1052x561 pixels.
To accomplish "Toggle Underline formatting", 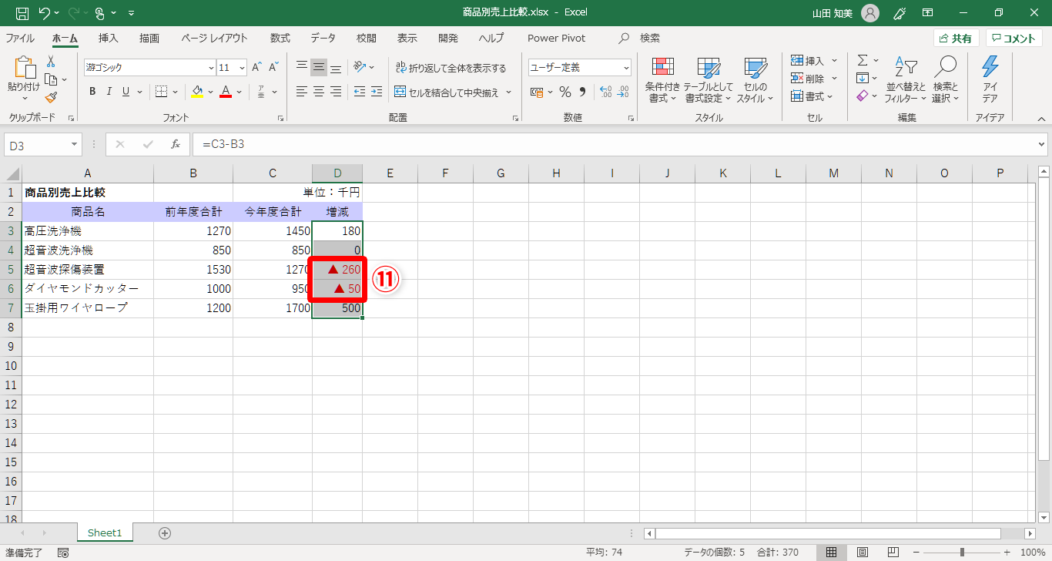I will click(126, 92).
